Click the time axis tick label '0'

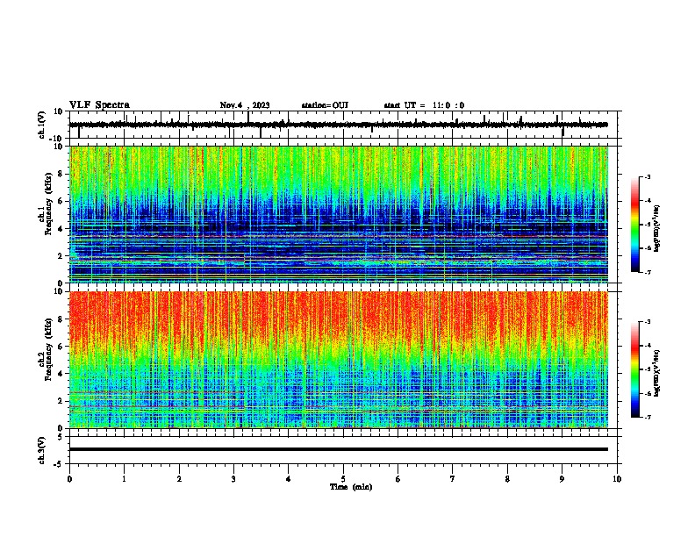(x=69, y=479)
